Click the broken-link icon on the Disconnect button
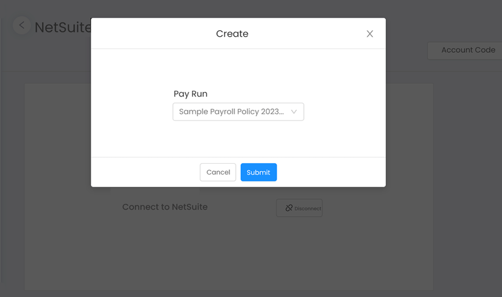The width and height of the screenshot is (502, 297). [x=289, y=208]
